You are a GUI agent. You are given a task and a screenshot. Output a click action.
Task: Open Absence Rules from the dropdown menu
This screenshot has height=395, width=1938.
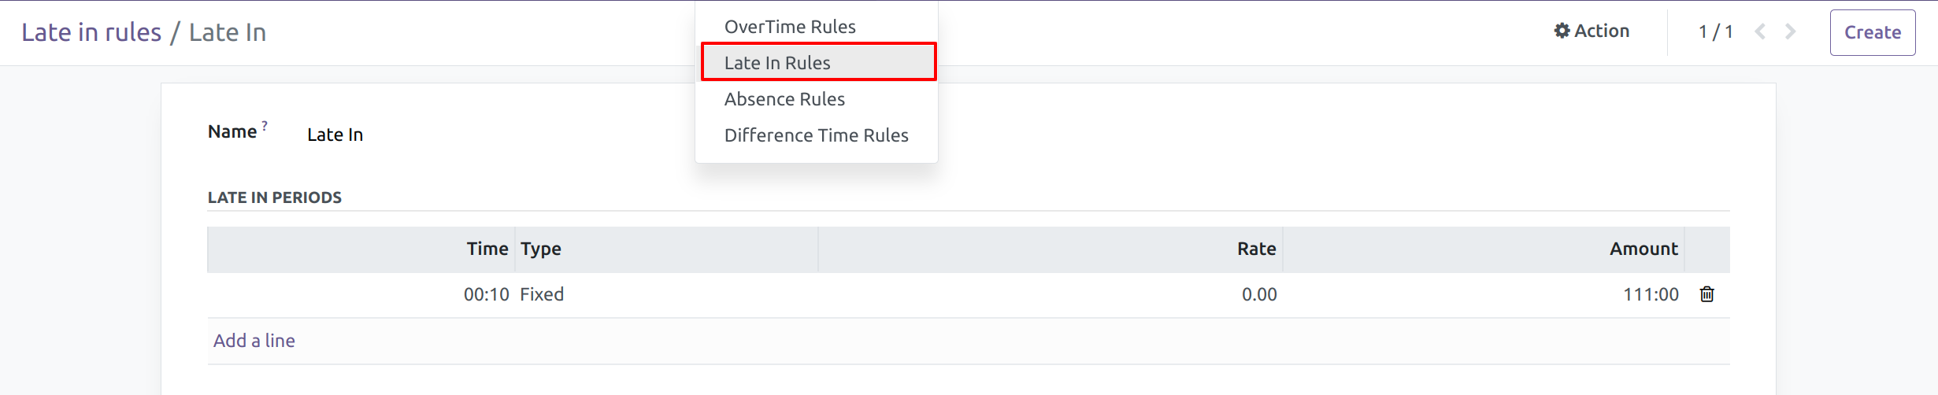tap(784, 99)
